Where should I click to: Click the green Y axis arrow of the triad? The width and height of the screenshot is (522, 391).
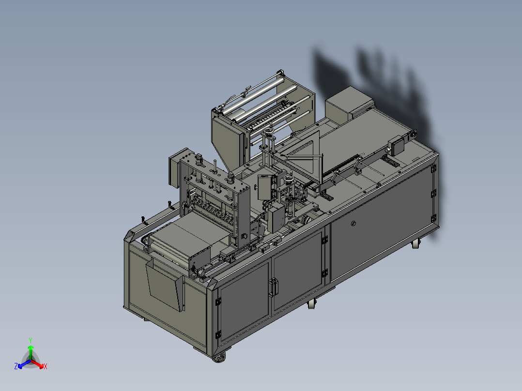[x=31, y=352]
